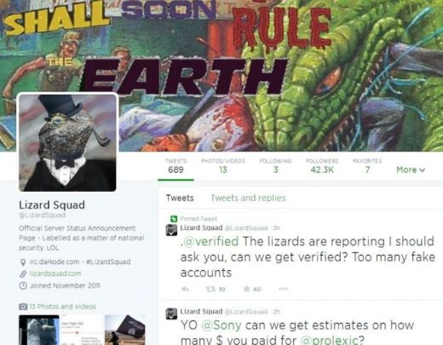The width and height of the screenshot is (443, 345).
Task: Click the @Sony mention in second tweet
Action: tap(221, 325)
